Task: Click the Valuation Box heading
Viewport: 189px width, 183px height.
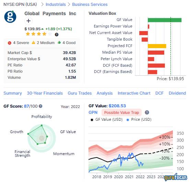Action: pos(102,13)
